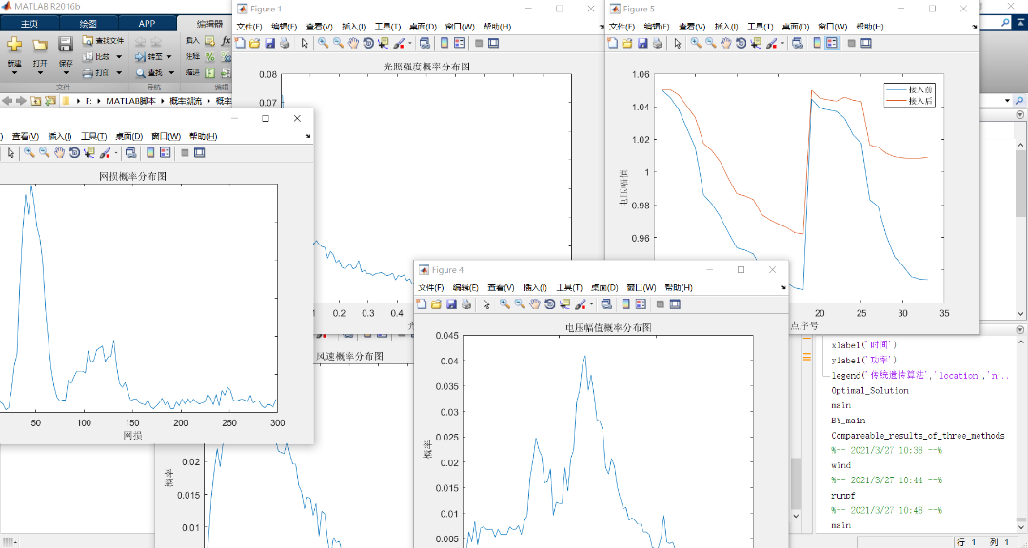Screen dimensions: 1028x548
Task: Open file icon in Figure 4 toolbar
Action: 436,304
